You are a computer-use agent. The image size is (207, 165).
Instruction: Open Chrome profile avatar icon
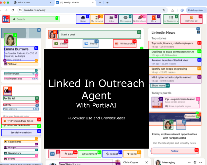point(182,10)
